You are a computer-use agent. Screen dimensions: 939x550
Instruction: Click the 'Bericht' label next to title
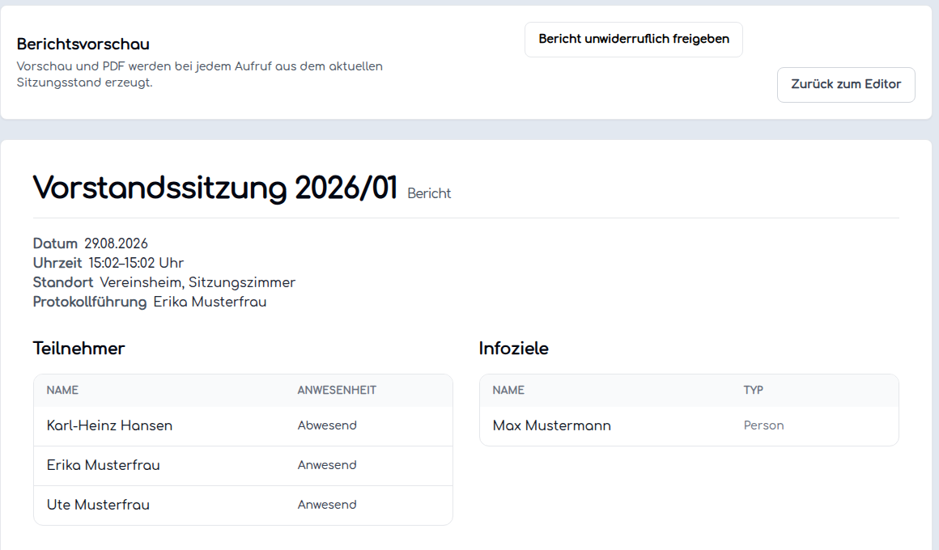429,193
